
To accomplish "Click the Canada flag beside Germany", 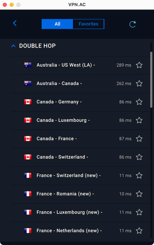I will tap(28, 102).
